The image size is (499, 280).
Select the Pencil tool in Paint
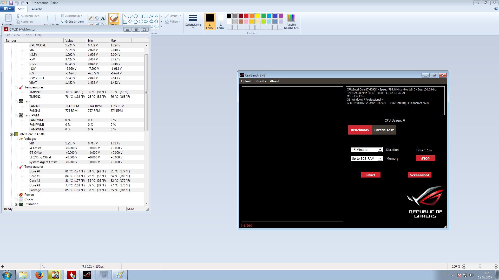pyautogui.click(x=90, y=18)
